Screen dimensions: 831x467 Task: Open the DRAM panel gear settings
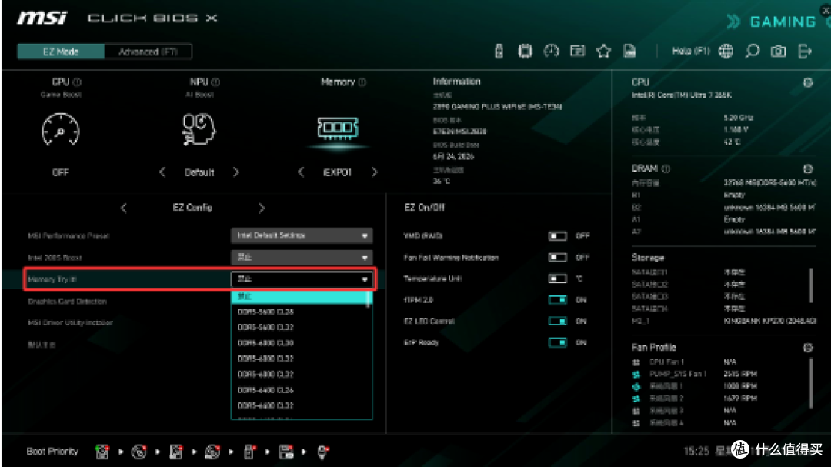pyautogui.click(x=808, y=169)
